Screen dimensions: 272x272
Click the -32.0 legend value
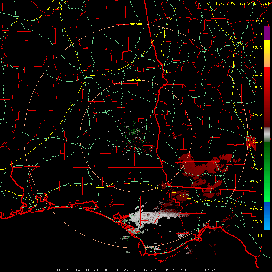tap(256, 155)
